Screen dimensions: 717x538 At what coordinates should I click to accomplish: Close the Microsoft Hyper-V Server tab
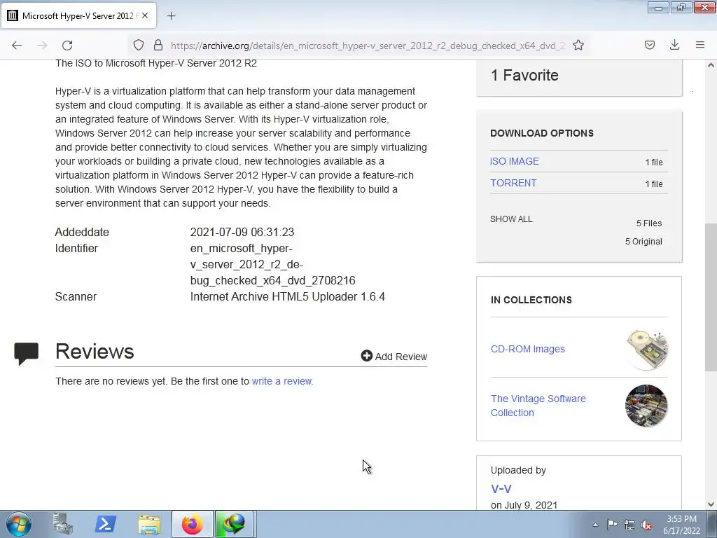click(145, 15)
